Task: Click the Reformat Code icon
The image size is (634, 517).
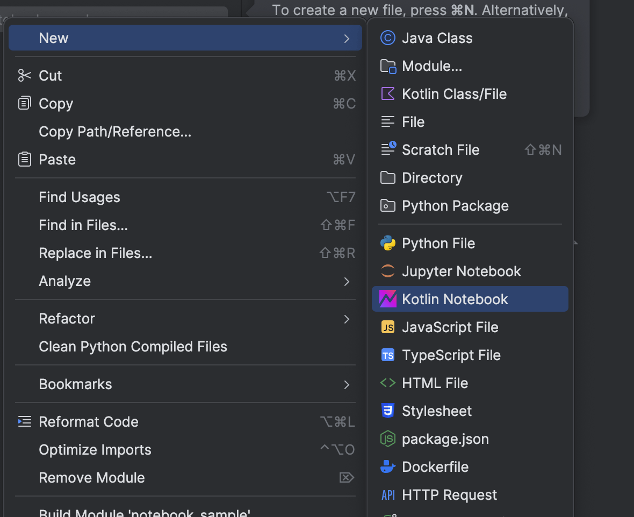Action: (x=25, y=421)
